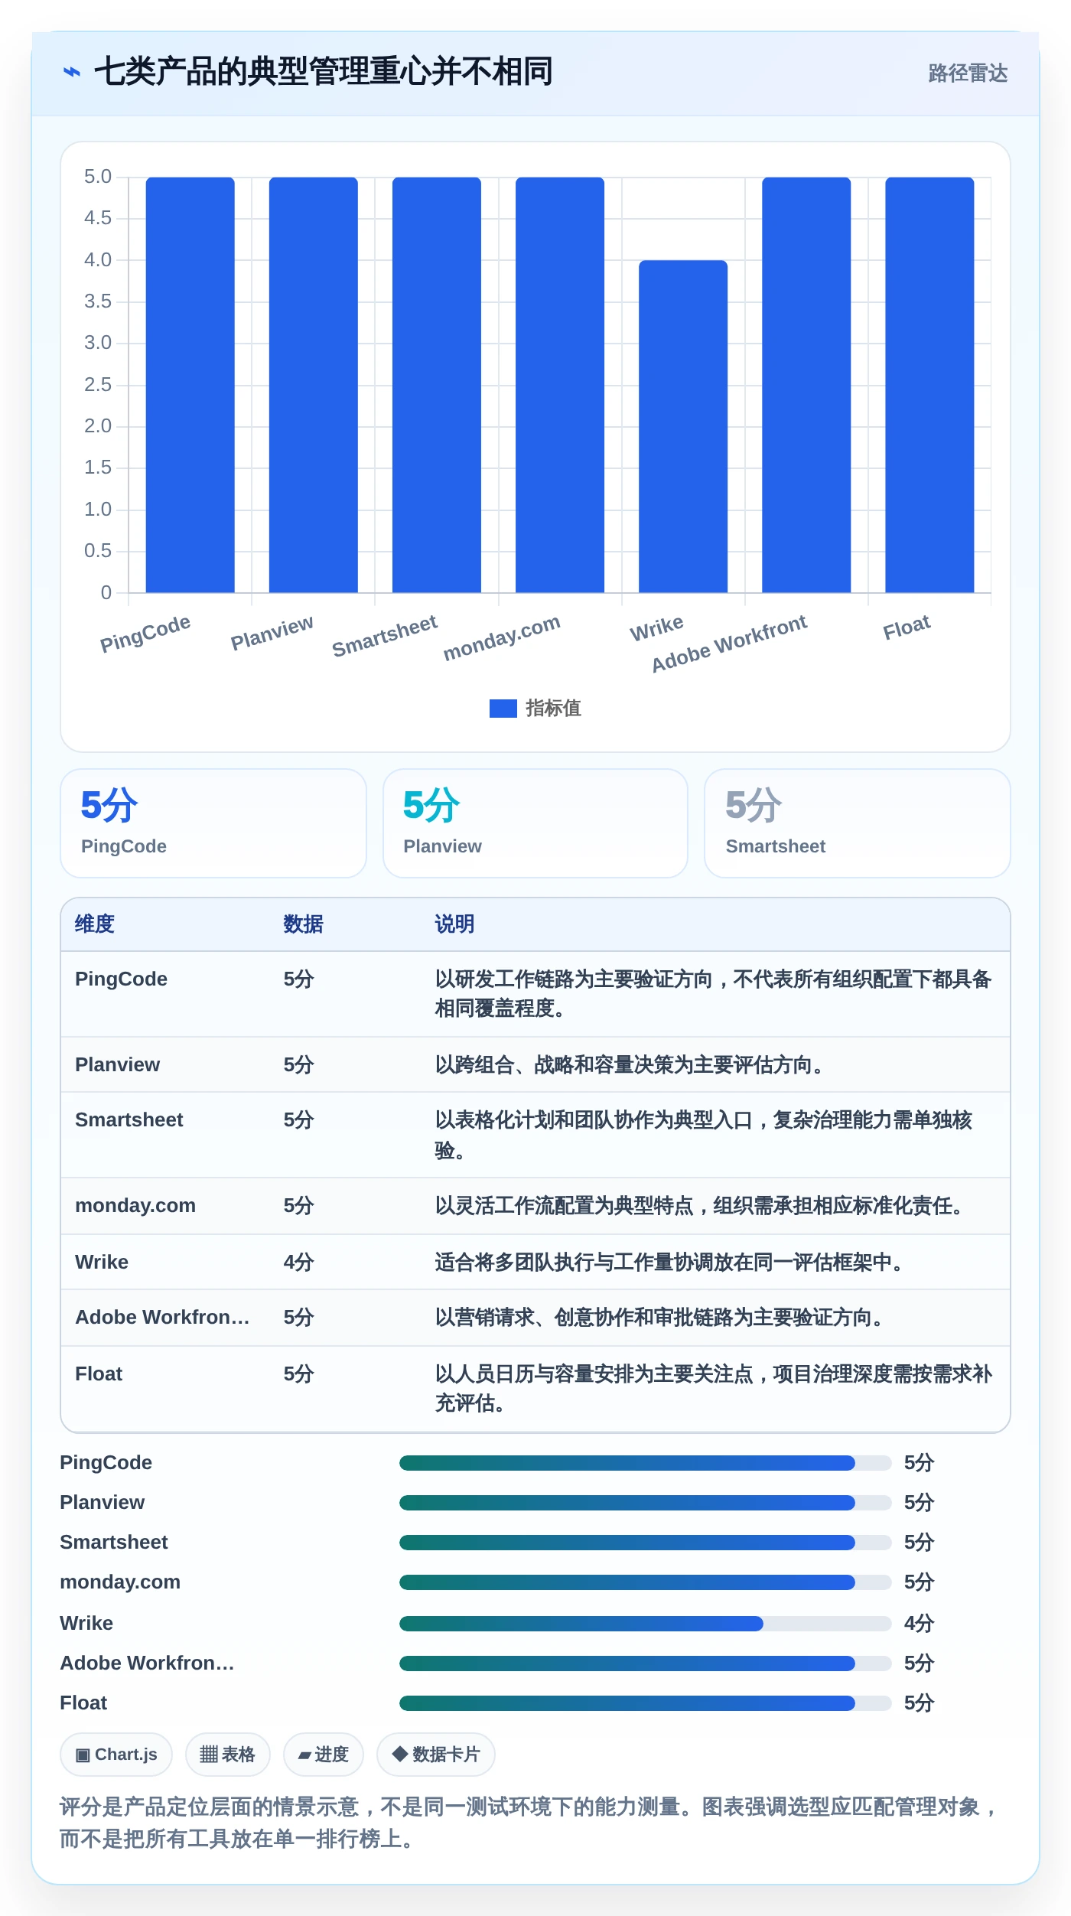1071x1916 pixels.
Task: Select the Adobe Workfront bar in the chart
Action: point(806,385)
